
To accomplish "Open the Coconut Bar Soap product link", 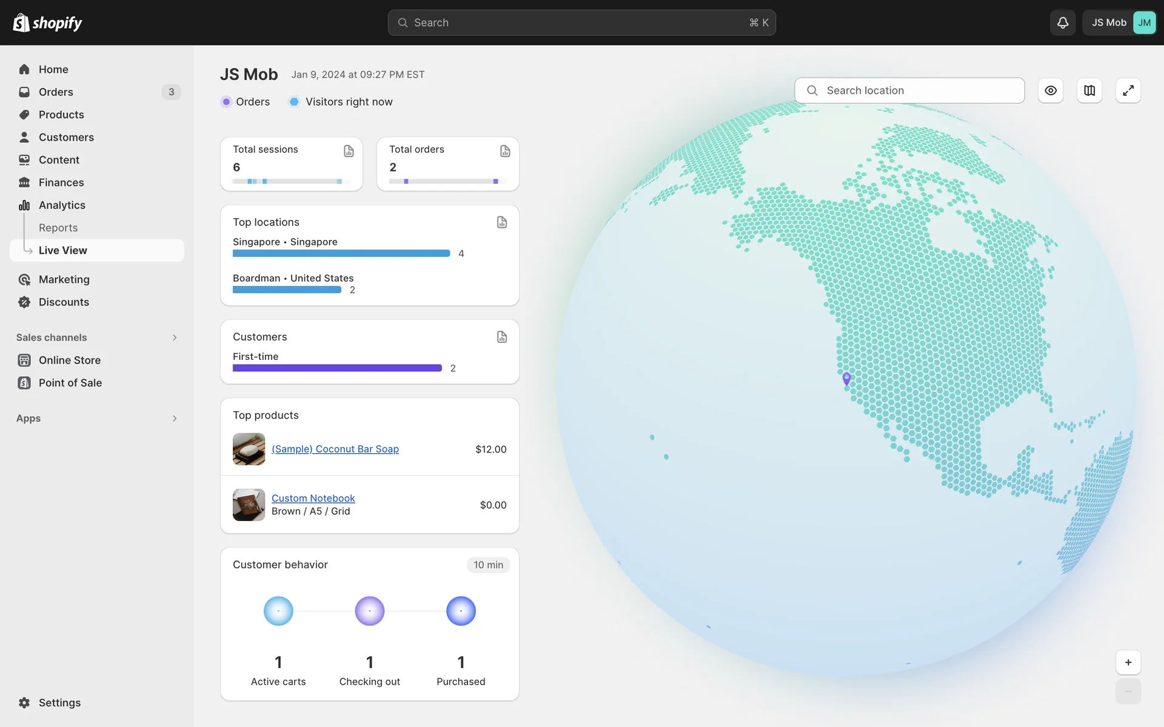I will (x=335, y=449).
